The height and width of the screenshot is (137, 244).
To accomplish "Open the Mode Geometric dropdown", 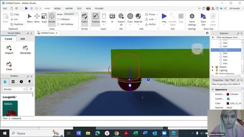I will pos(71,14).
